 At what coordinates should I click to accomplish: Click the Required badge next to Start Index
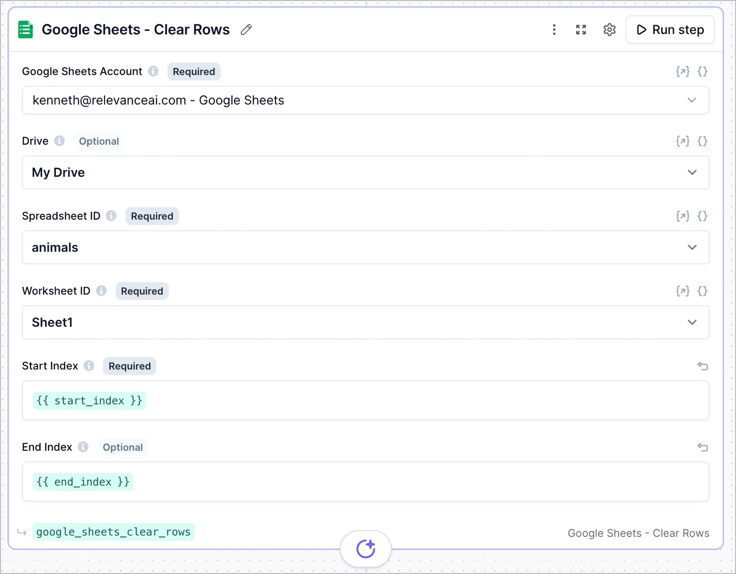[130, 366]
